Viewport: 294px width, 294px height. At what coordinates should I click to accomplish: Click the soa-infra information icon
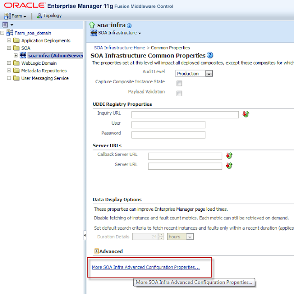pyautogui.click(x=129, y=25)
